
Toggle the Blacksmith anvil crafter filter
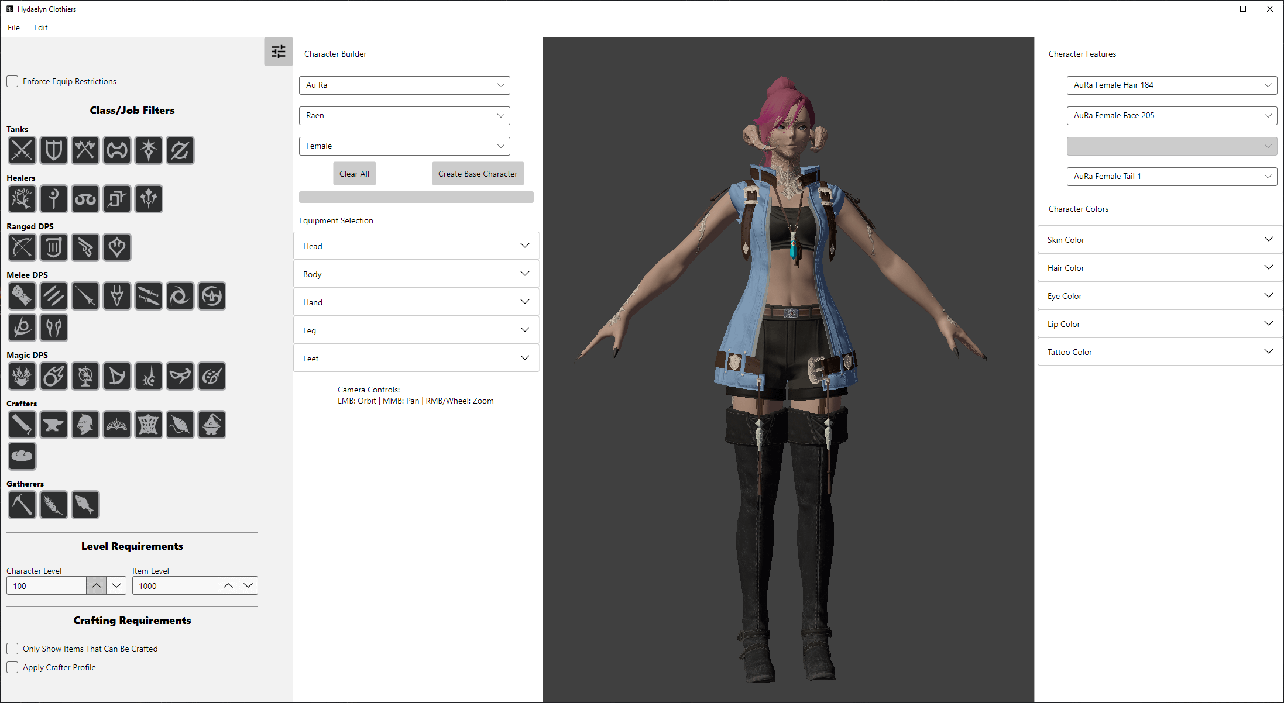coord(54,425)
